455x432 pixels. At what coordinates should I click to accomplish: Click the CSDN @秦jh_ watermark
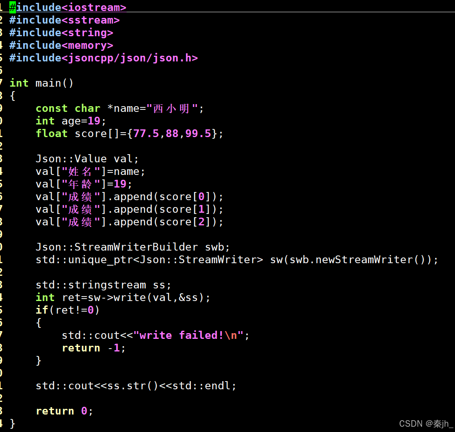pyautogui.click(x=425, y=424)
